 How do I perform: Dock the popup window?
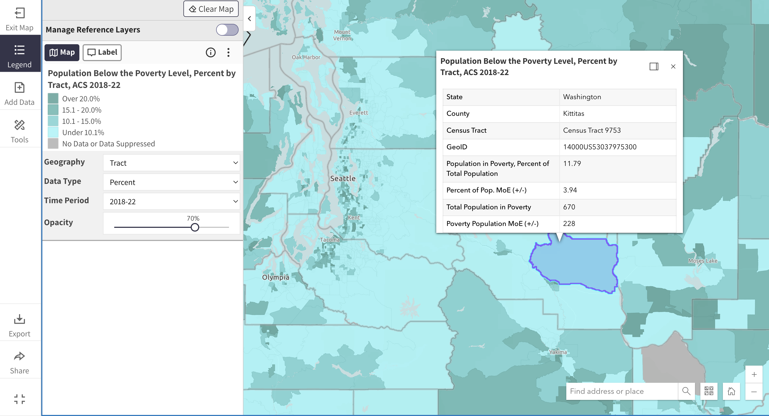click(x=654, y=66)
